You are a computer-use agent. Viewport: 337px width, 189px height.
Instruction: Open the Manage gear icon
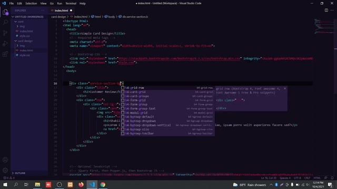pyautogui.click(x=5, y=170)
